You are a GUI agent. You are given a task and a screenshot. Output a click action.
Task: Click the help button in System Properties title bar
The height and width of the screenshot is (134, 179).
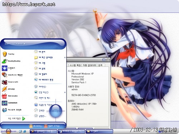click(x=104, y=60)
